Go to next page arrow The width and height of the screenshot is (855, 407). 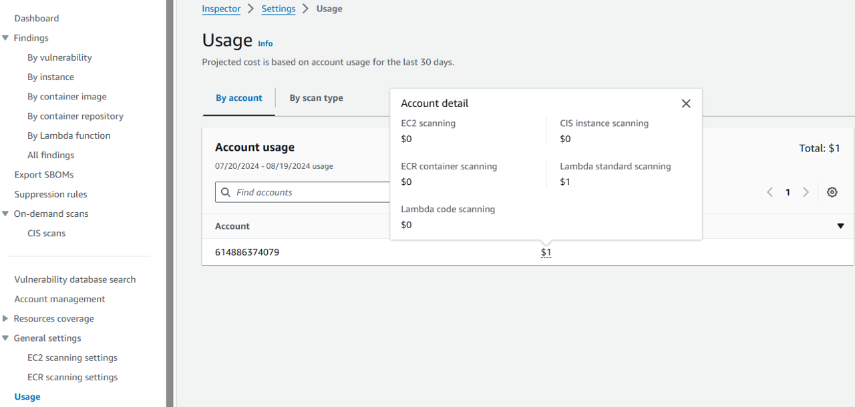tap(806, 192)
